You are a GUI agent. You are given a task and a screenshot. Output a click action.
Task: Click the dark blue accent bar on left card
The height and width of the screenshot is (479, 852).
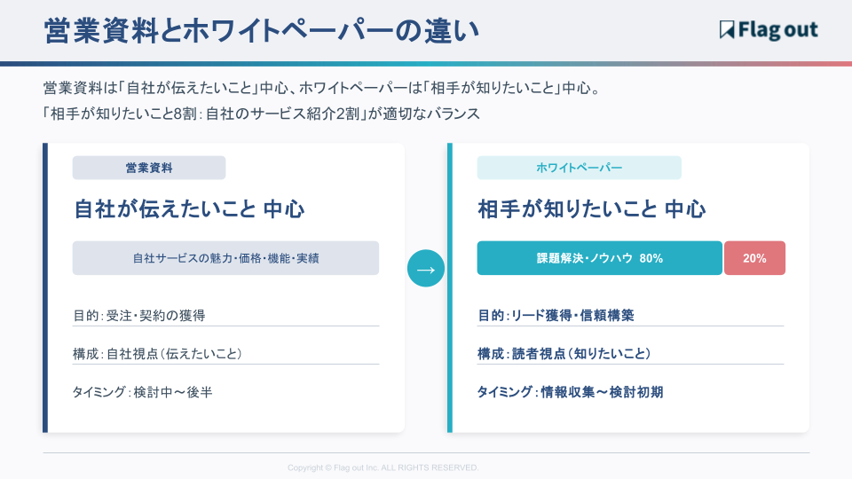pyautogui.click(x=45, y=287)
